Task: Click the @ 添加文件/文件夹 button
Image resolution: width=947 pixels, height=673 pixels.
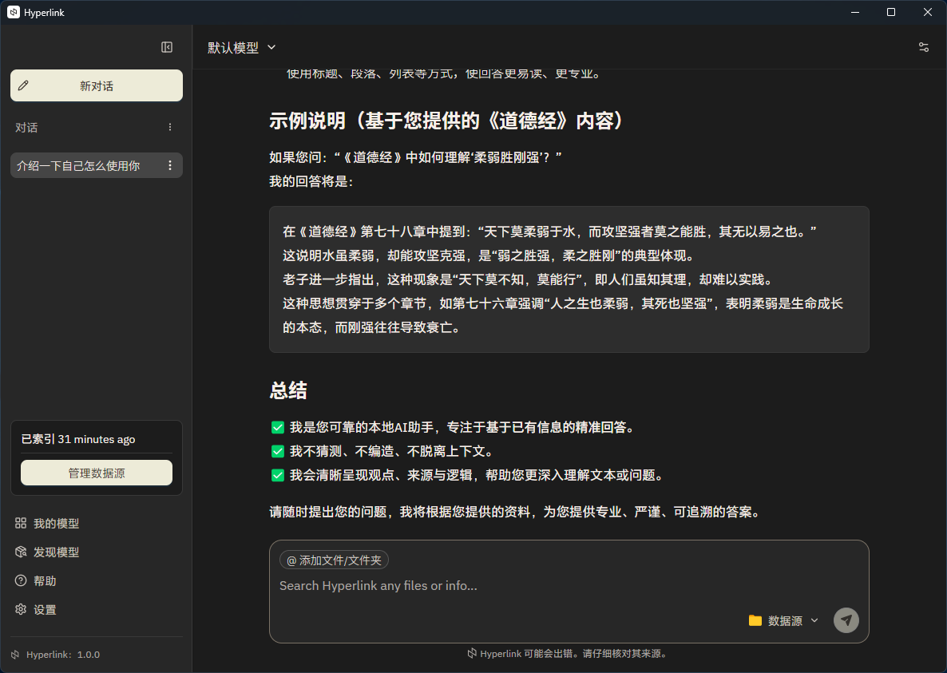Action: 334,560
